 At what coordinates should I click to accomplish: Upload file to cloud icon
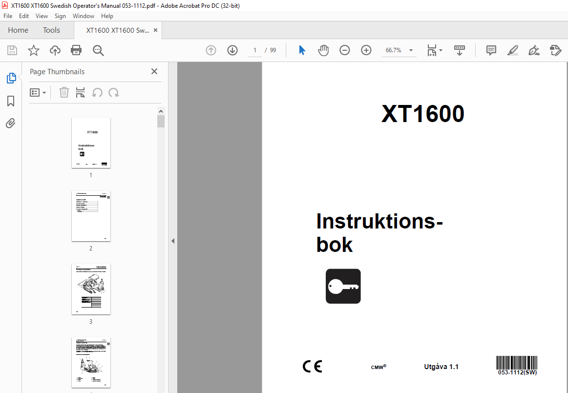55,50
